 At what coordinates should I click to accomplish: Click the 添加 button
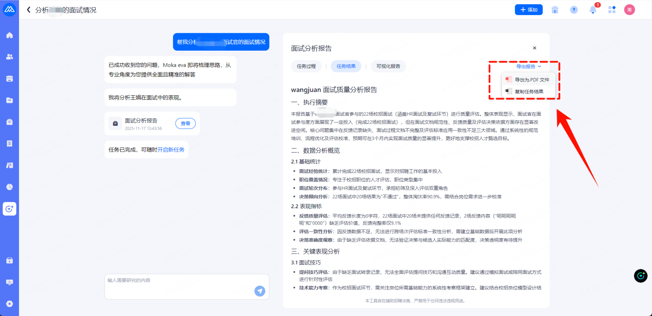(529, 10)
